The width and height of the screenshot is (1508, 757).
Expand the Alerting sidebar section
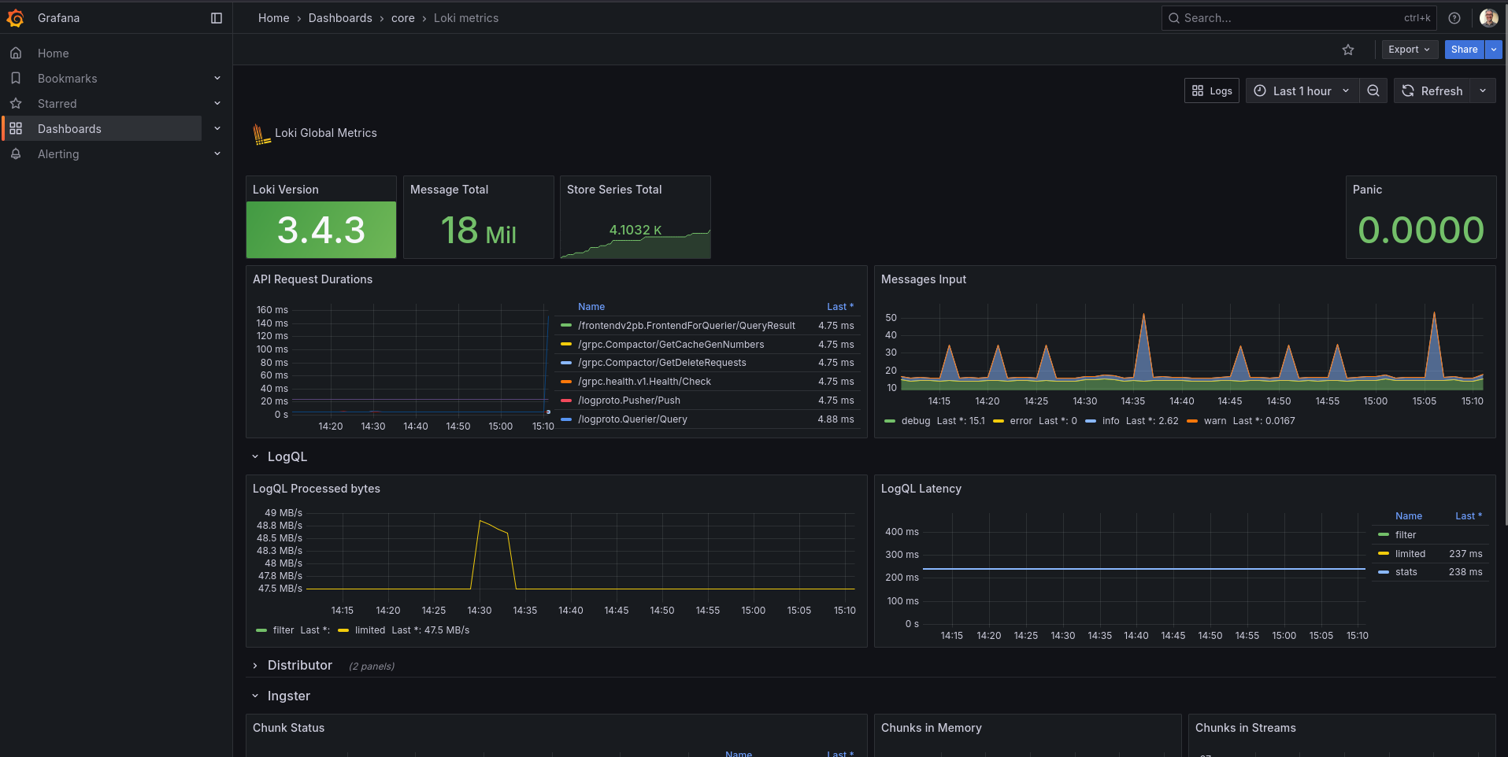(217, 154)
